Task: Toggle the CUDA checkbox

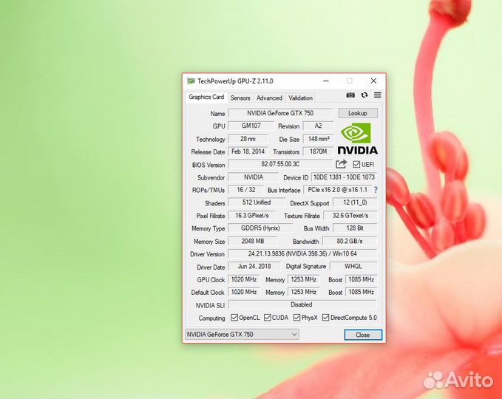Action: click(x=268, y=318)
